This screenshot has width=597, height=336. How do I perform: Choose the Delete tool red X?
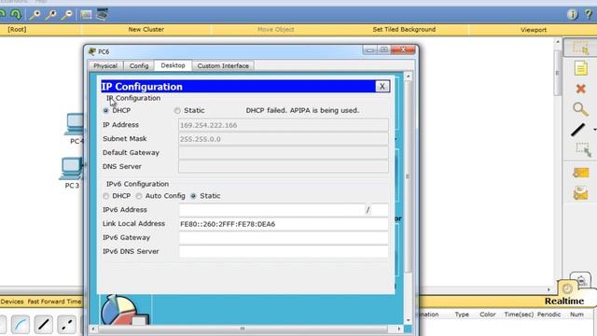coord(580,89)
